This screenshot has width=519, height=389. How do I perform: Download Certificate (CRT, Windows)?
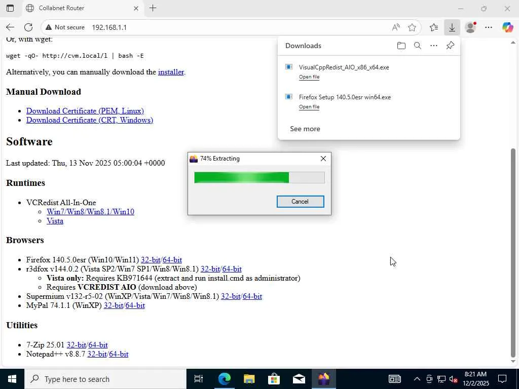[90, 120]
